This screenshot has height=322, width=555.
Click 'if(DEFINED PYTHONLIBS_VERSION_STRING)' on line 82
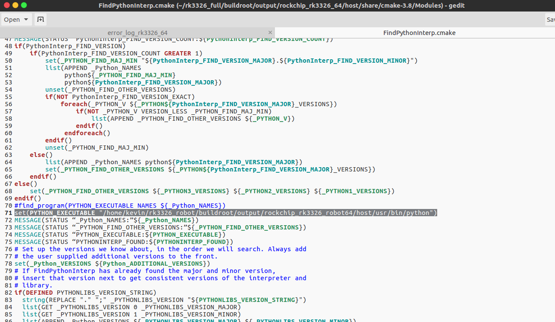point(85,293)
